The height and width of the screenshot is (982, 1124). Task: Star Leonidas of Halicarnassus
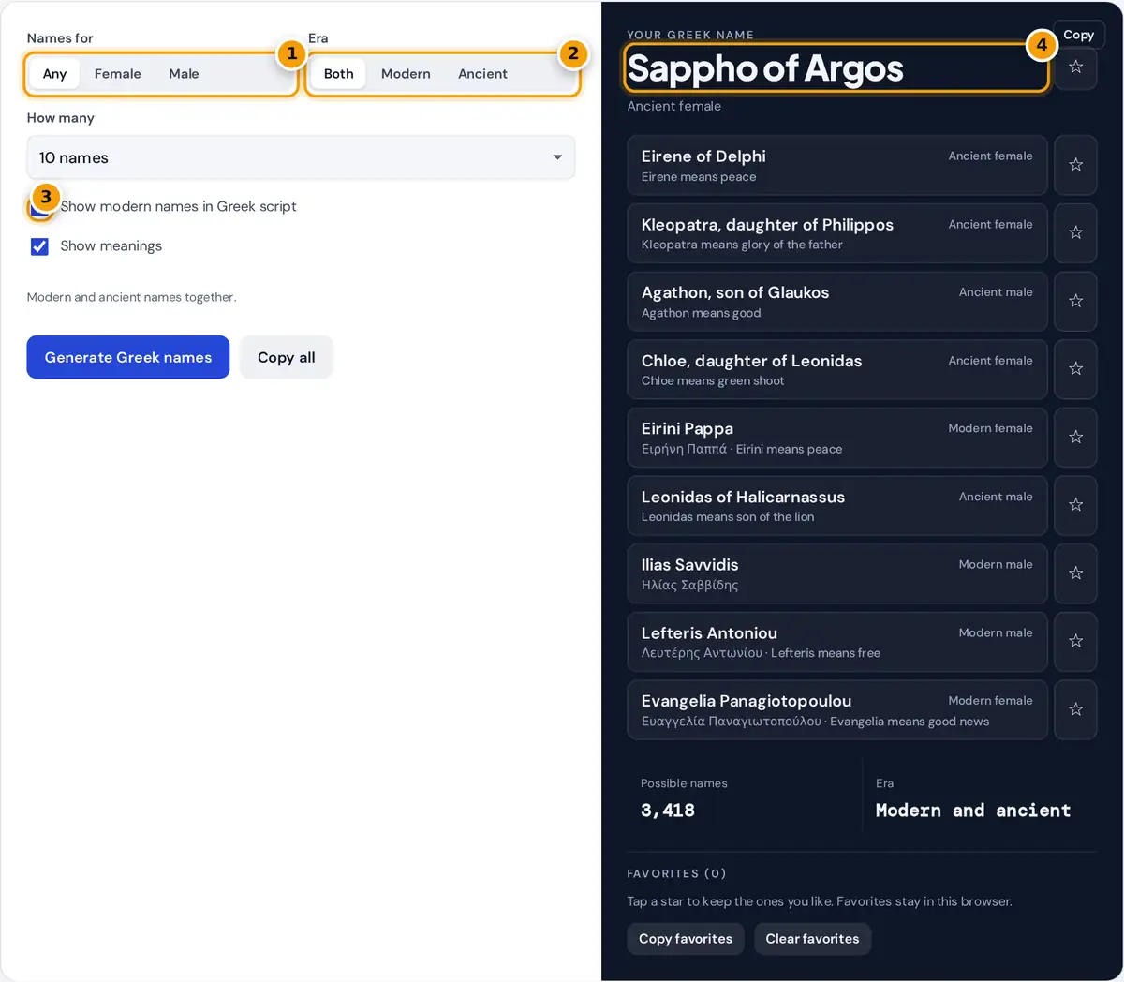tap(1075, 505)
